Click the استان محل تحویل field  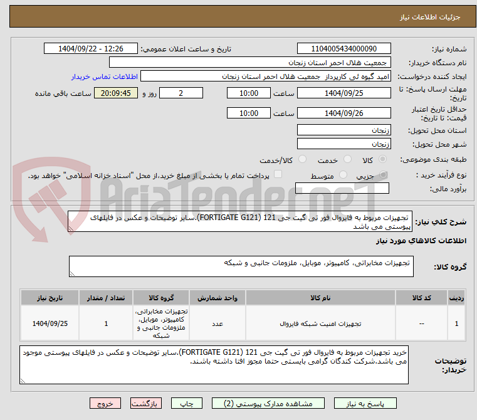click(x=343, y=130)
